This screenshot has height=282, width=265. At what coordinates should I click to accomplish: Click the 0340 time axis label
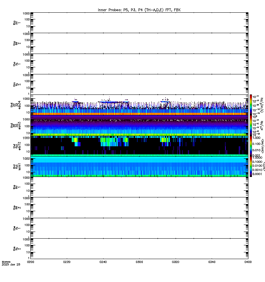click(212, 262)
